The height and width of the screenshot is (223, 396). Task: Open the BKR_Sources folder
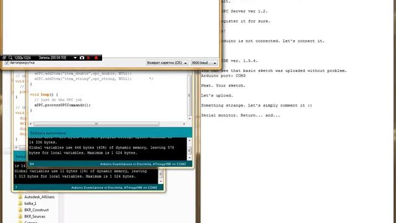point(35,216)
